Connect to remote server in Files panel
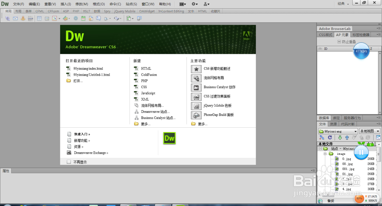This screenshot has width=382, height=206. [322, 138]
